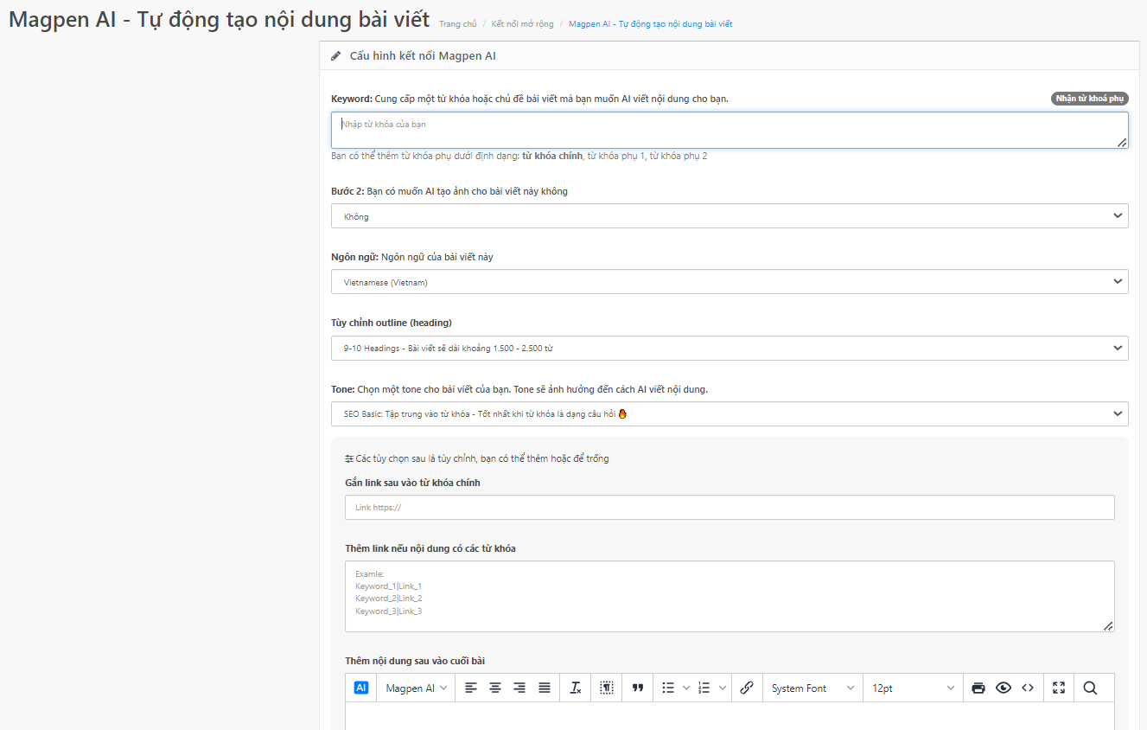This screenshot has width=1147, height=730.
Task: Click the hint text about từ khóa phụ format
Action: (519, 156)
